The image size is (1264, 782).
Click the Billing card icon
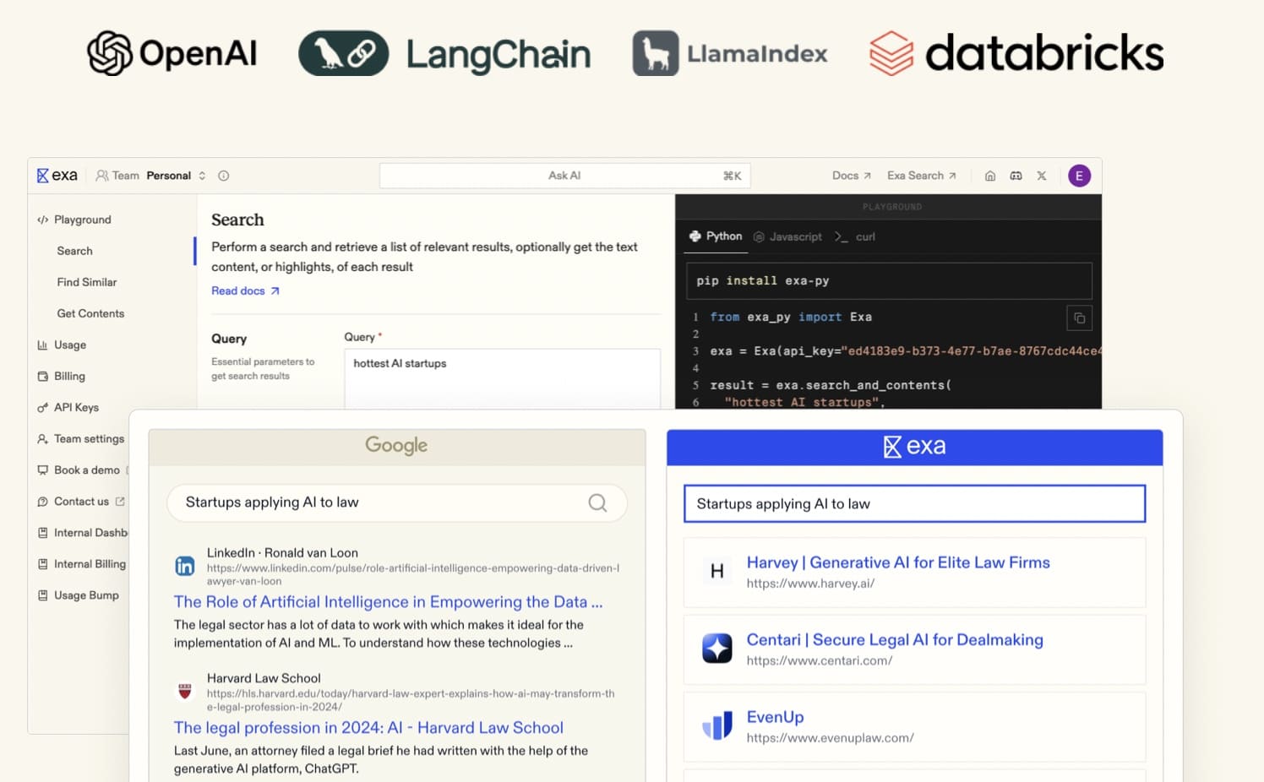(x=42, y=376)
